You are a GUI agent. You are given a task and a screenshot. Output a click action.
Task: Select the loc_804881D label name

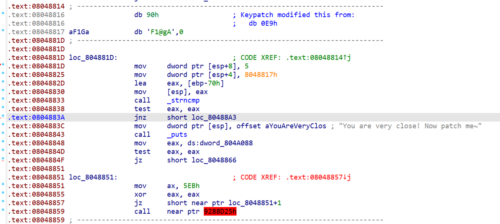[93, 58]
